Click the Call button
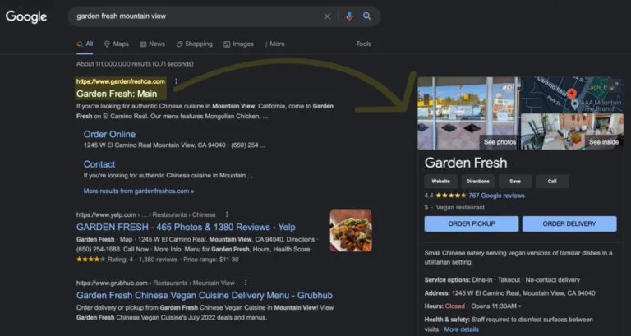 pos(552,182)
